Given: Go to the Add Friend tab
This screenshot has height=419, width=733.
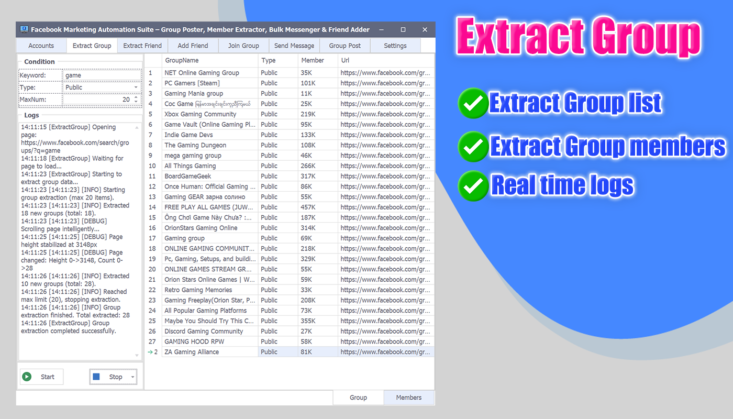Looking at the screenshot, I should pyautogui.click(x=193, y=46).
